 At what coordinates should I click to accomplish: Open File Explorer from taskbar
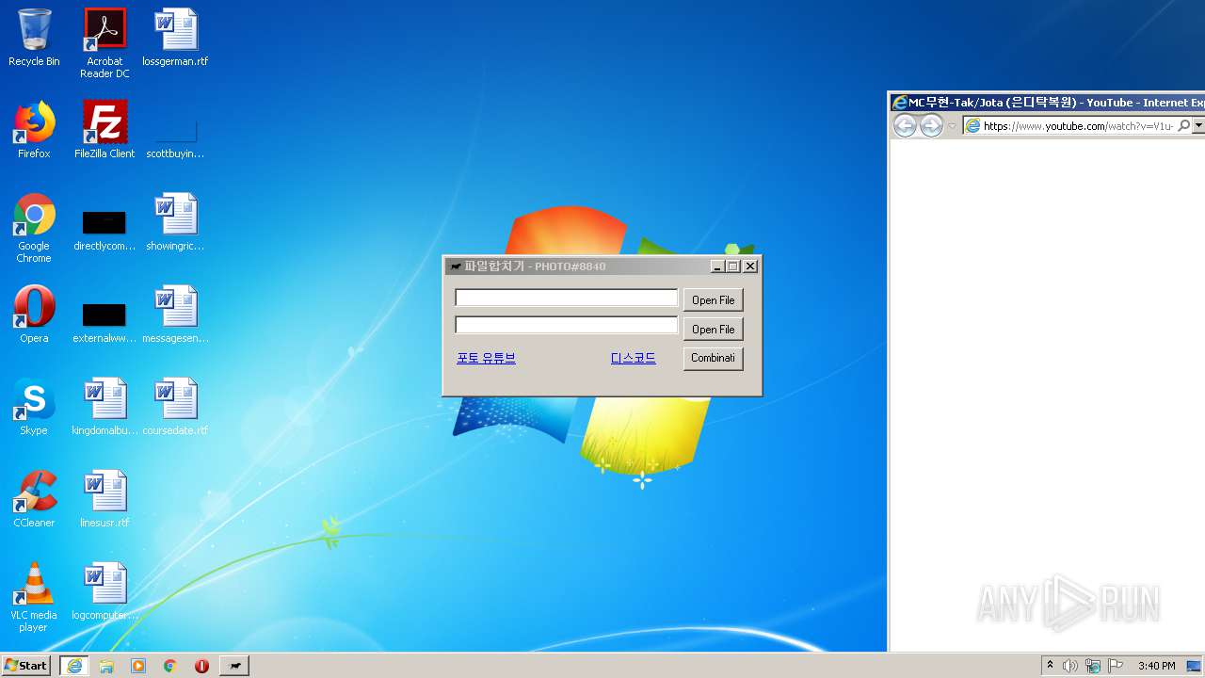click(106, 666)
